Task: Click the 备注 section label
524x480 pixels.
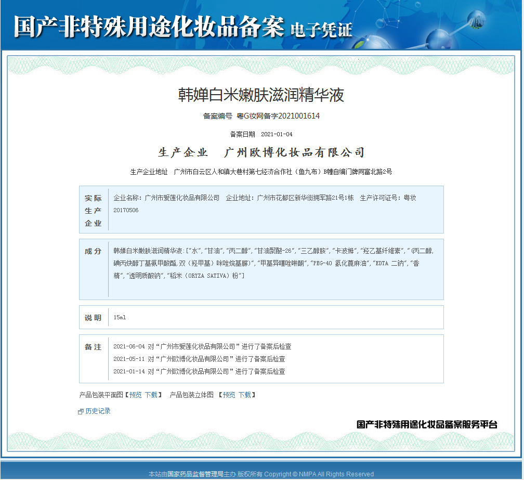Action: coord(93,347)
